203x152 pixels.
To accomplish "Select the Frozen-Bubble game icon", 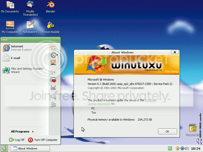I will (x=50, y=27).
